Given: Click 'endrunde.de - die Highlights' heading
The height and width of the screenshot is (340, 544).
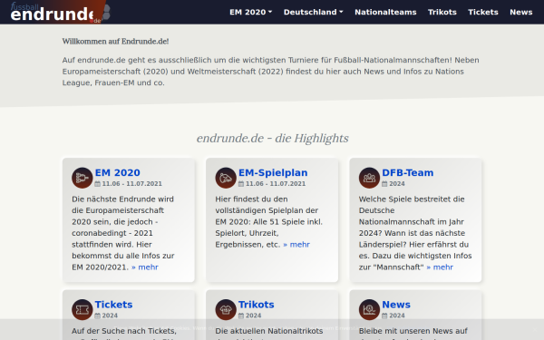Looking at the screenshot, I should click(x=272, y=138).
